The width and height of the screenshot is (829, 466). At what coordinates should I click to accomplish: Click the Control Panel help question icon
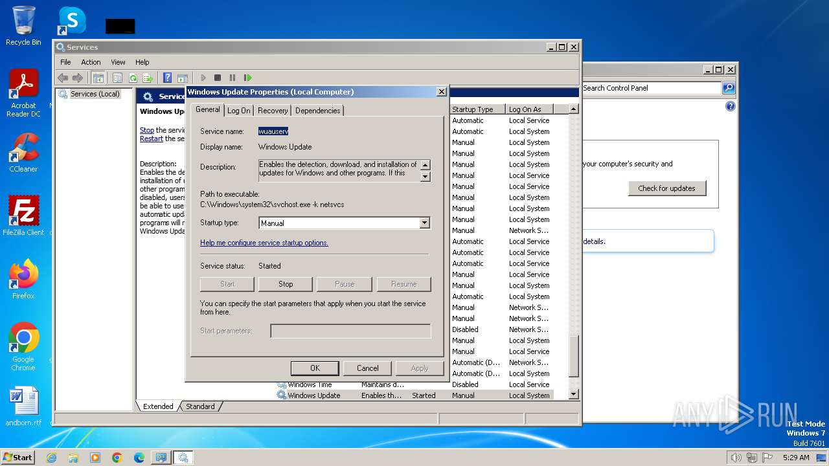pos(731,106)
